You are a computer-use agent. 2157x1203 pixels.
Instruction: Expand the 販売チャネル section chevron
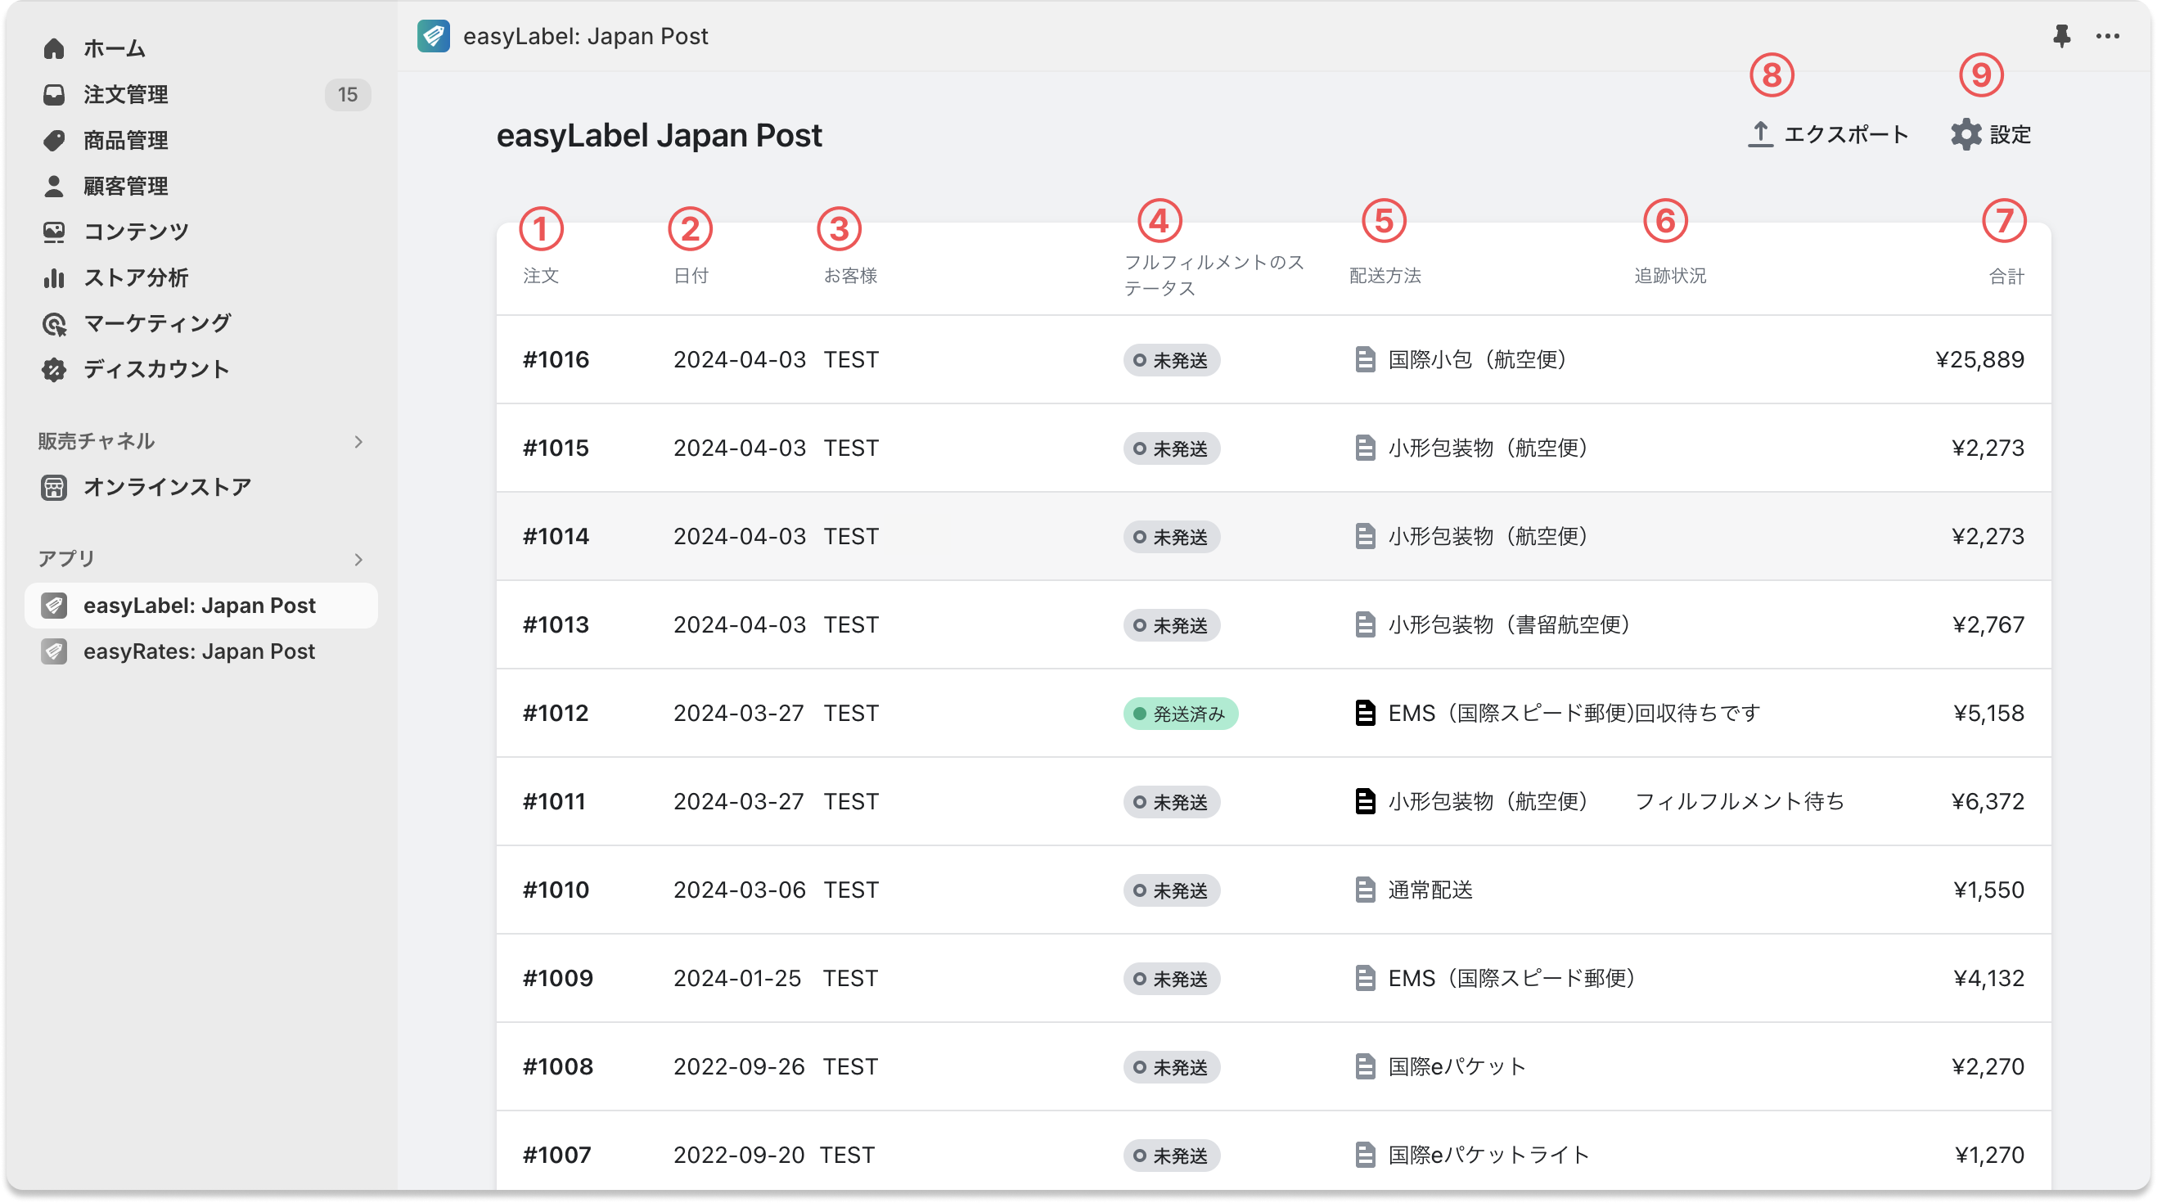tap(358, 441)
